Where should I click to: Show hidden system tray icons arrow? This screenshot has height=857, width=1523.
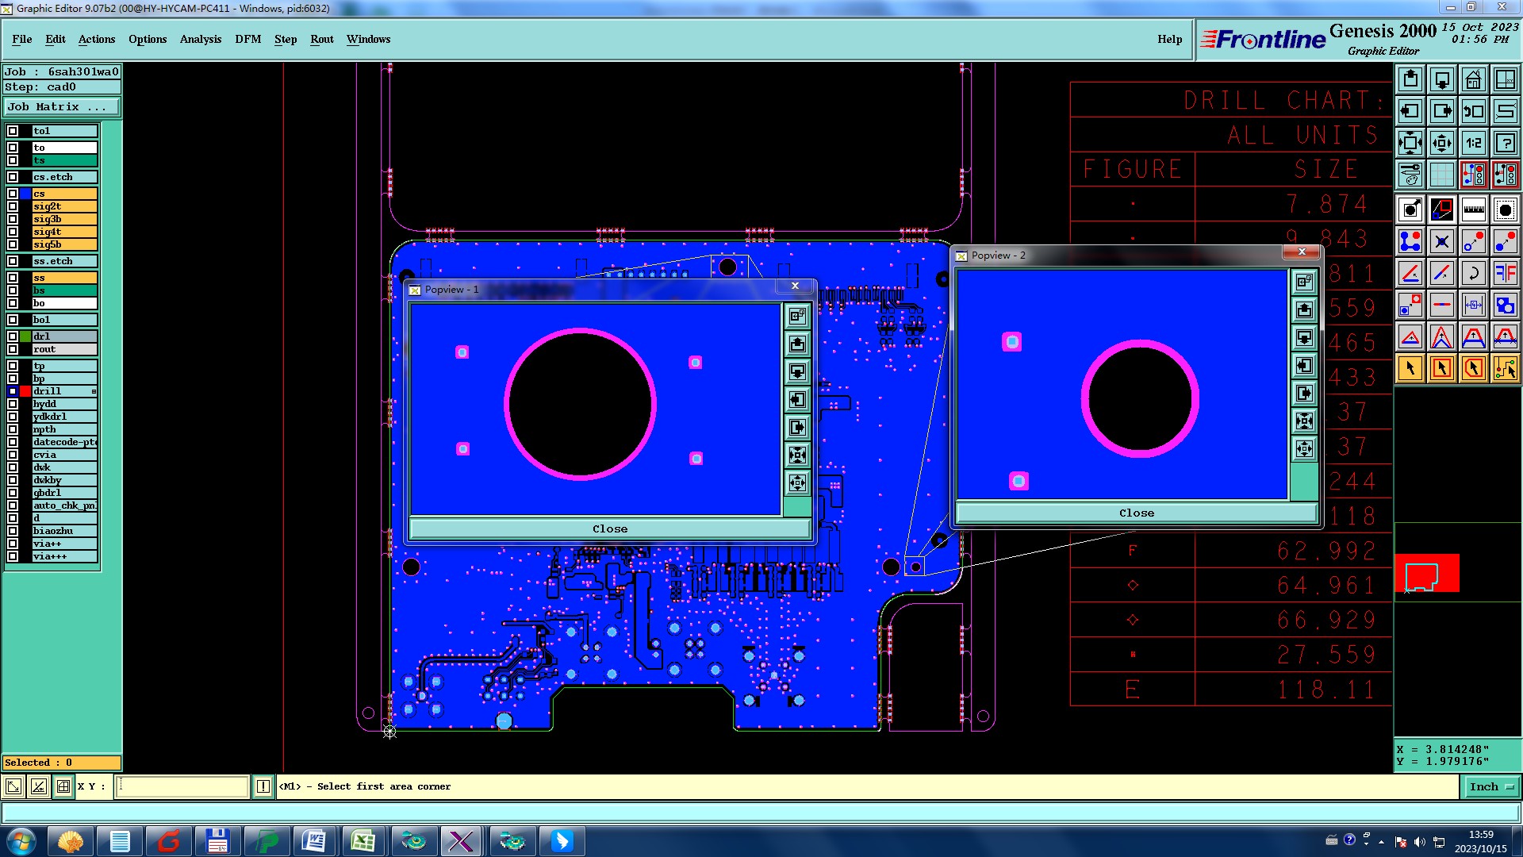[1381, 842]
